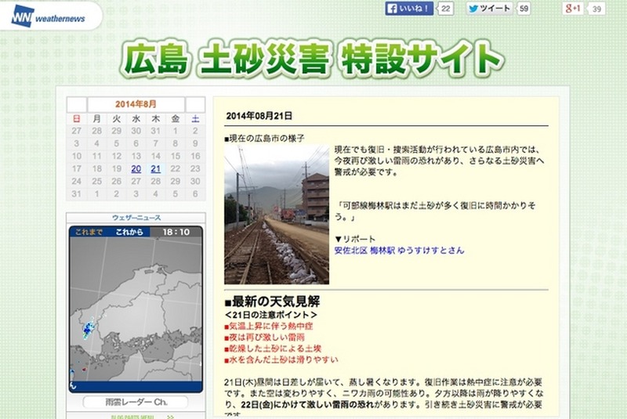
Task: Select date 20 in the August calendar
Action: point(136,168)
